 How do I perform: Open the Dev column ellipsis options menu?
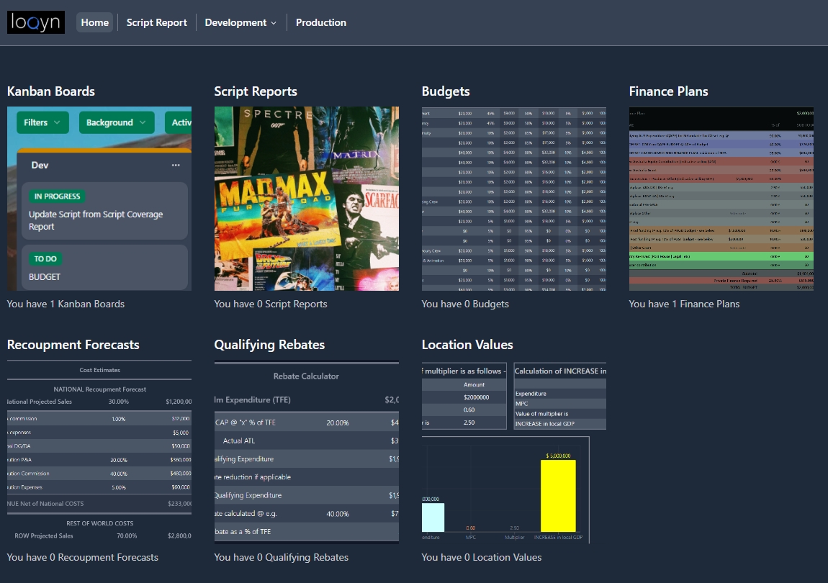pos(176,165)
